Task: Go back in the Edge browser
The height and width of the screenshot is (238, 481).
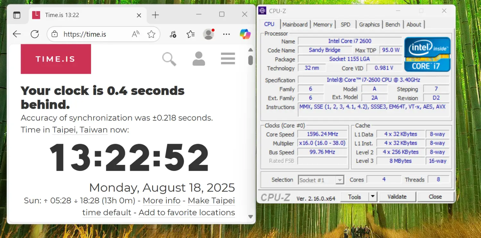Action: pos(17,34)
